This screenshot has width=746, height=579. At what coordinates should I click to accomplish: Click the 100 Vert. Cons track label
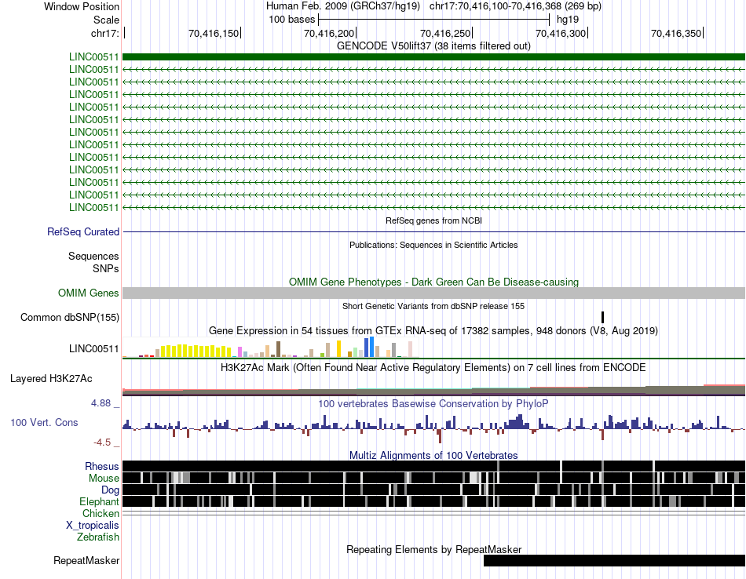click(x=44, y=423)
